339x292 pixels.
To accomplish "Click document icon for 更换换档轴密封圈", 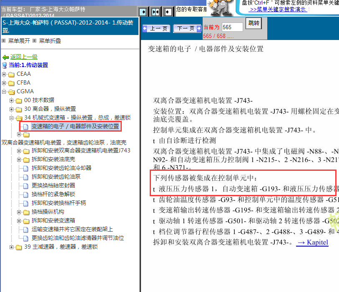I will pyautogui.click(x=25, y=186).
